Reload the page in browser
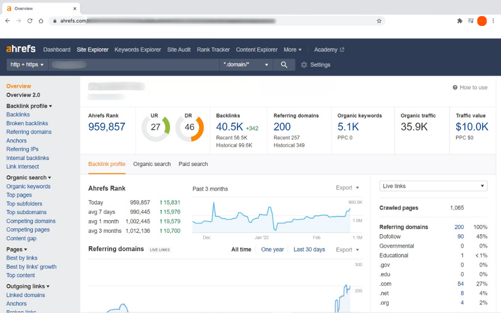 click(x=30, y=21)
